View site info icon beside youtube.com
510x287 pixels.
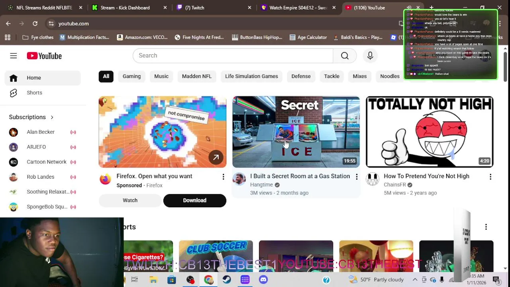click(x=51, y=24)
